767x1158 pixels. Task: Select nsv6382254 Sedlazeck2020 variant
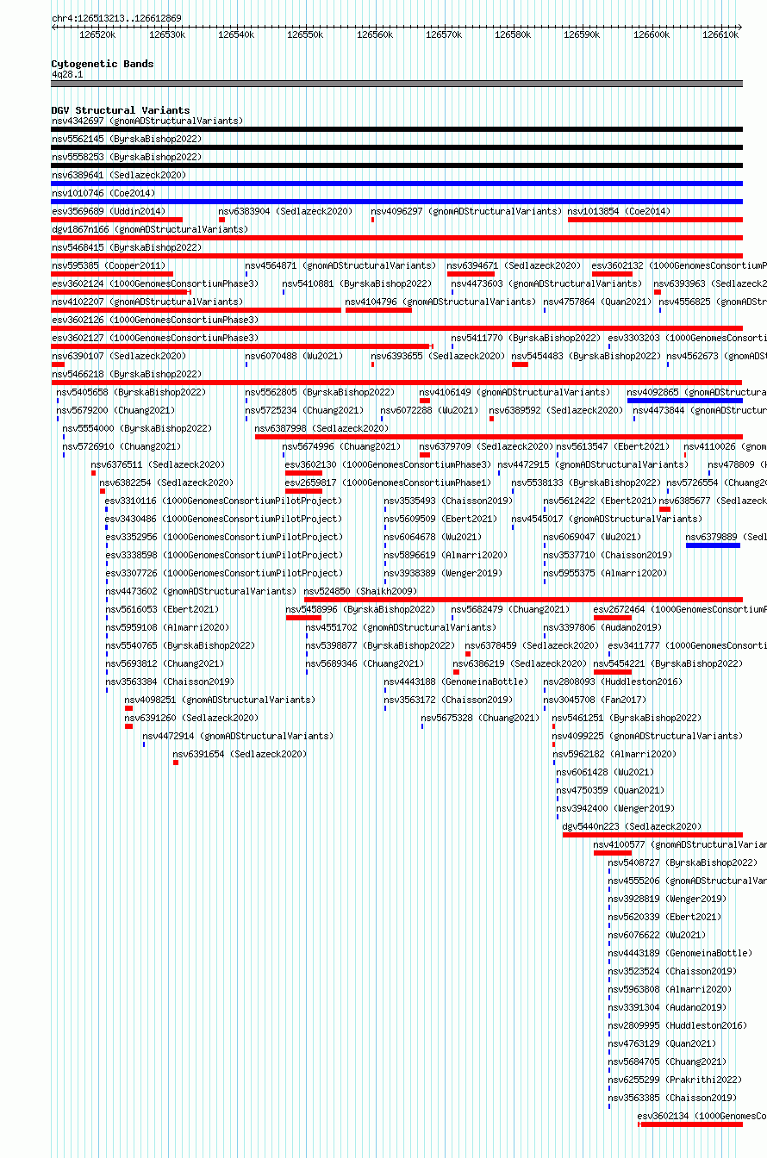pyautogui.click(x=166, y=482)
